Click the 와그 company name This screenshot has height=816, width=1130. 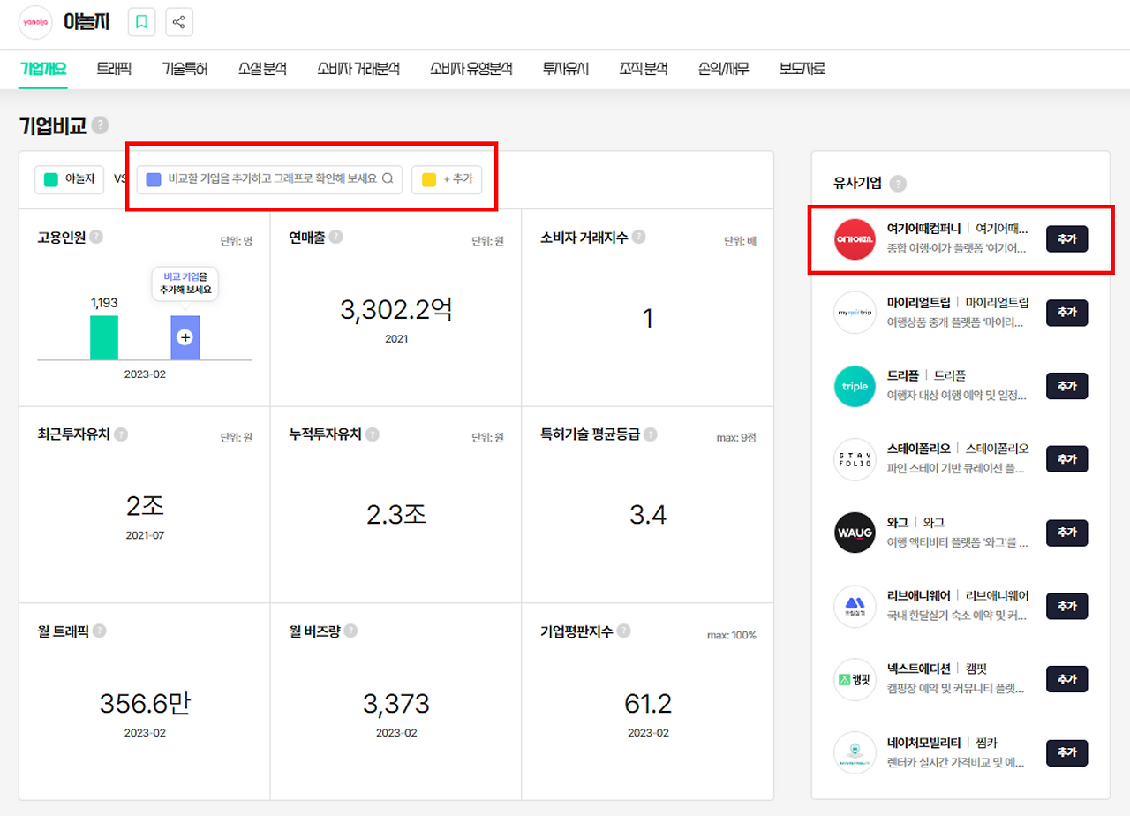(x=898, y=522)
